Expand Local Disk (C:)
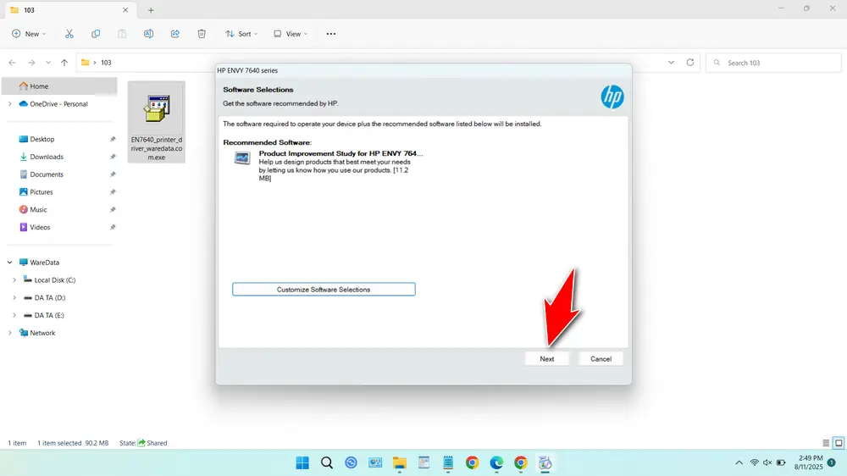847x476 pixels. tap(14, 280)
